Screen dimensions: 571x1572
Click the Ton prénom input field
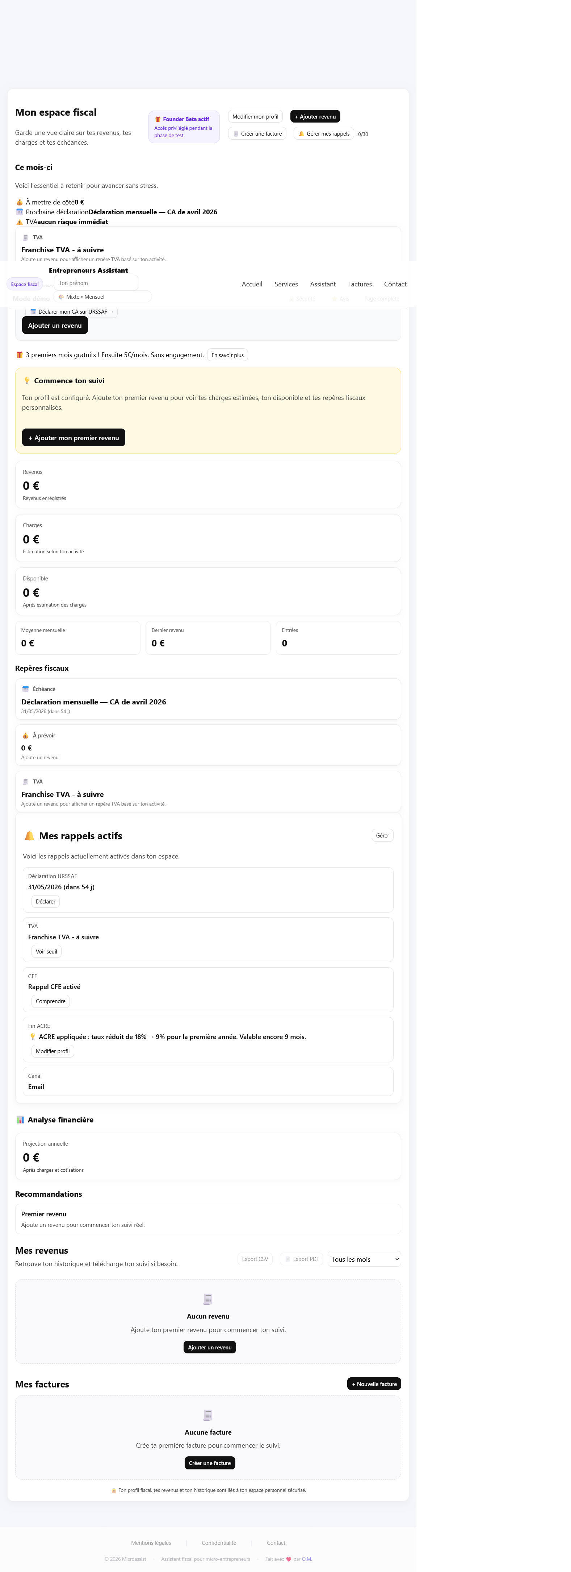tap(96, 283)
